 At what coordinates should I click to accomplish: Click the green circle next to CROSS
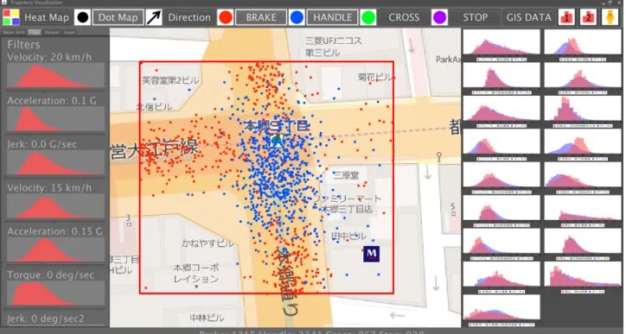[368, 17]
